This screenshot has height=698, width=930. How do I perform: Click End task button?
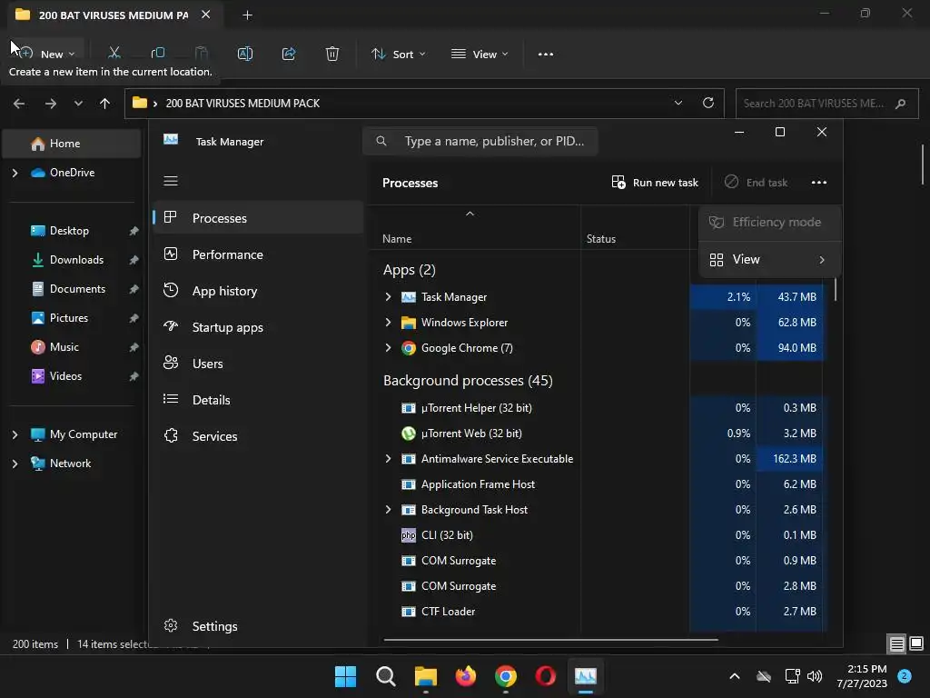pos(757,182)
